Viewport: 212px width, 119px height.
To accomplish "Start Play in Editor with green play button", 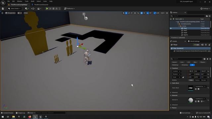I will pyautogui.click(x=47, y=9).
